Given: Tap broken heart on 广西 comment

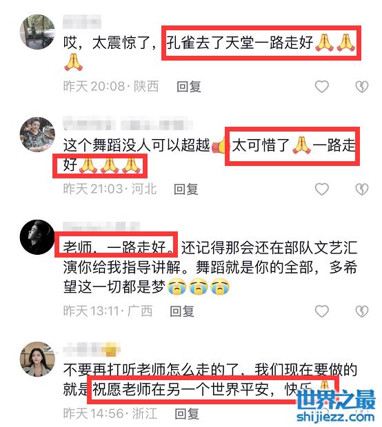Looking at the screenshot, I should pyautogui.click(x=362, y=311).
